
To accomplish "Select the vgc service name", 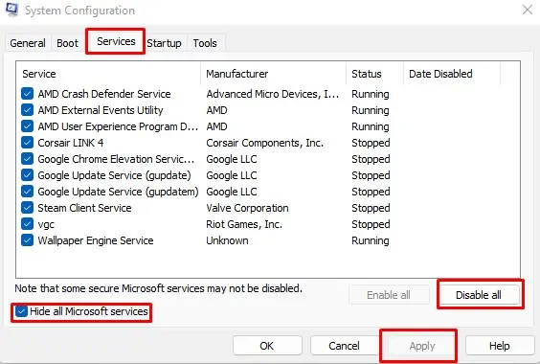I will 46,224.
